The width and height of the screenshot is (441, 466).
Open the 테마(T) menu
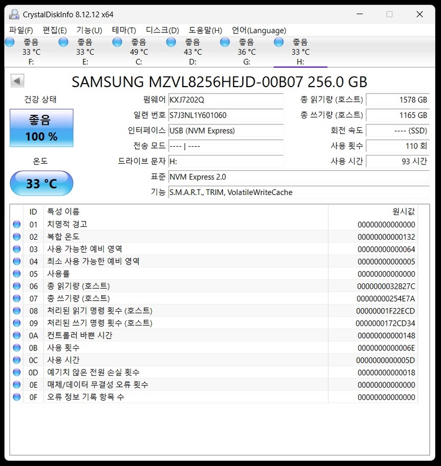coord(124,30)
